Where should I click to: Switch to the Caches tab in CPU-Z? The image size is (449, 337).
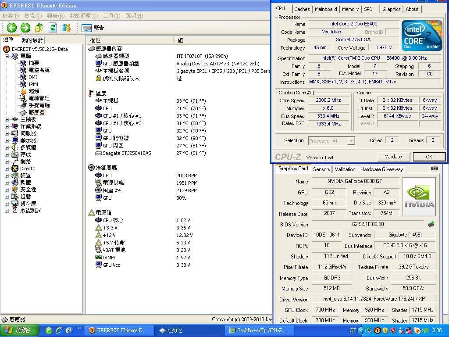click(x=302, y=9)
